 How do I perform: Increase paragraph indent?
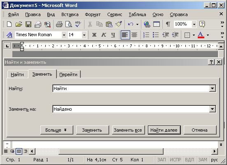(175, 35)
